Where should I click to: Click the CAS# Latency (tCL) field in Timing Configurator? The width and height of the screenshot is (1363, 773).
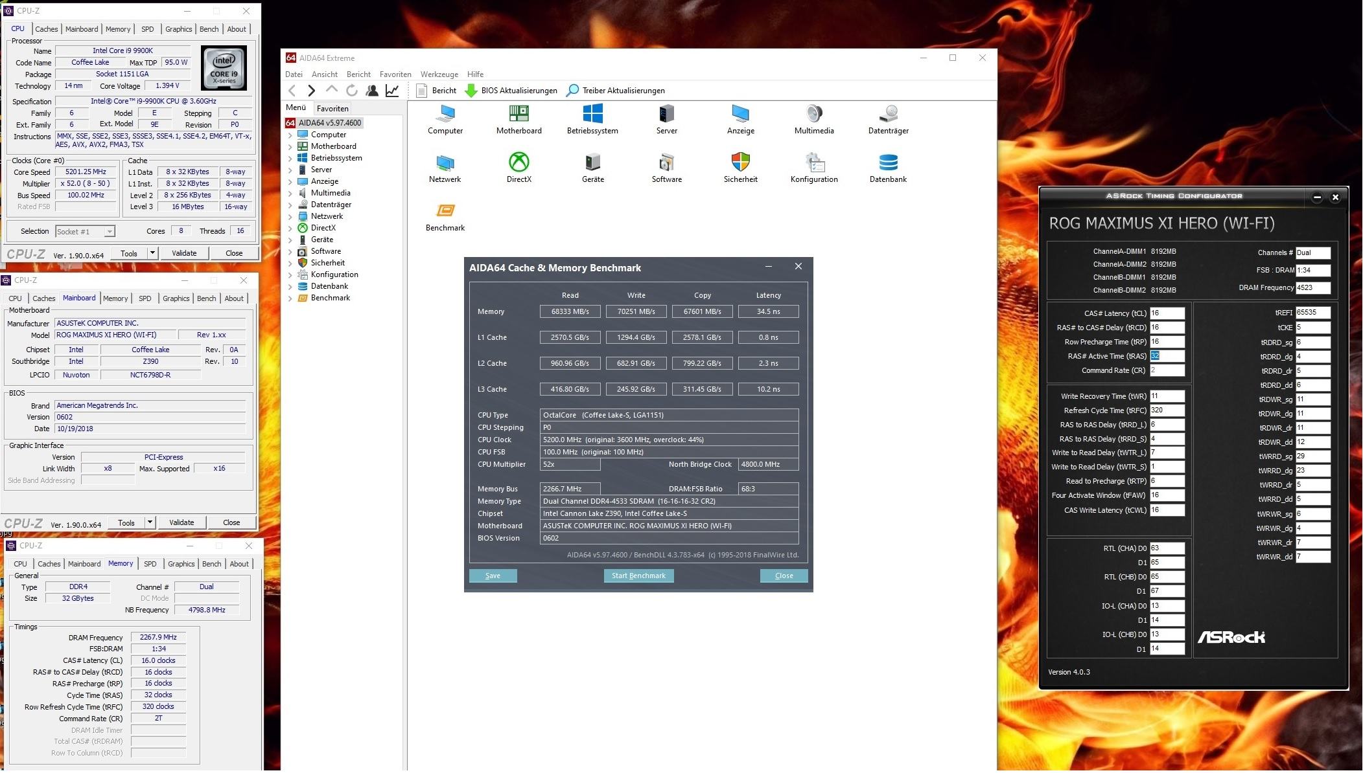coord(1167,313)
